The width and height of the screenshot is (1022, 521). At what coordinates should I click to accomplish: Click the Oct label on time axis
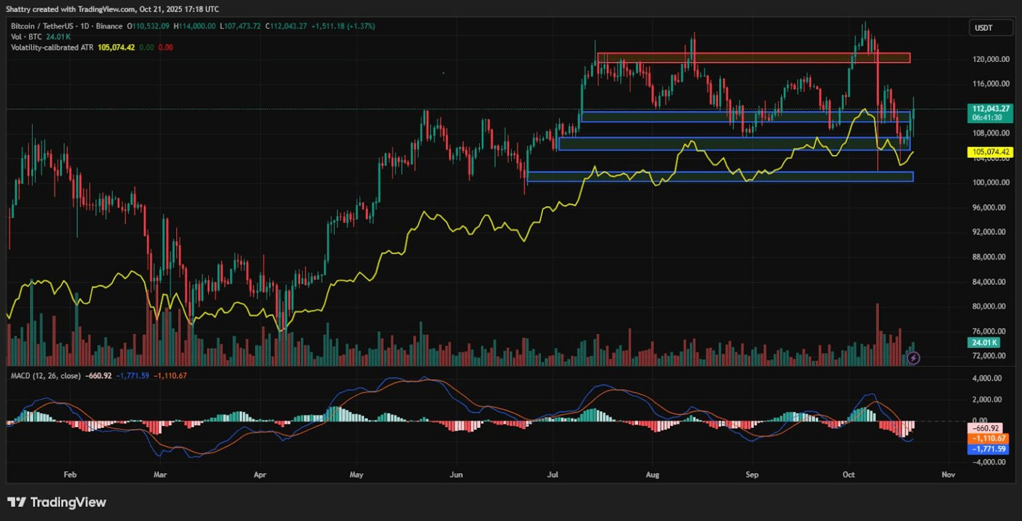848,475
